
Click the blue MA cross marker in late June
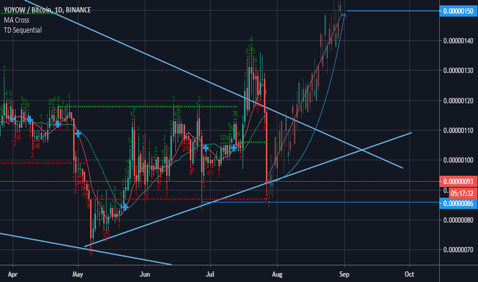(x=206, y=148)
